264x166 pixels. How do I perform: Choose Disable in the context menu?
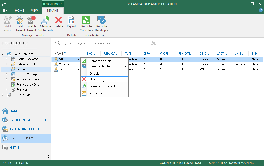pos(105,74)
